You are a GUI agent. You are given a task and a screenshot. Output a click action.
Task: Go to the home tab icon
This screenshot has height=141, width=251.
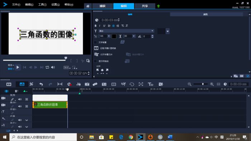tap(88, 6)
